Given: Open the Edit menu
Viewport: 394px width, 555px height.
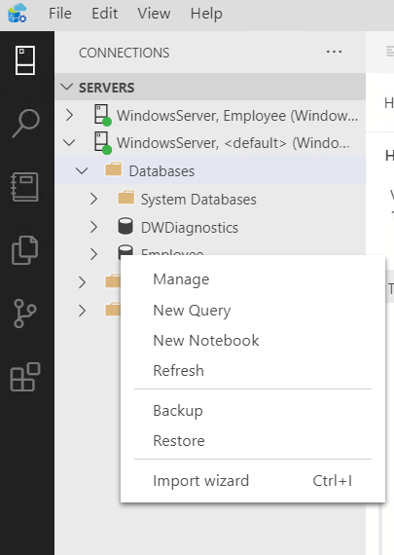Looking at the screenshot, I should click(x=105, y=14).
